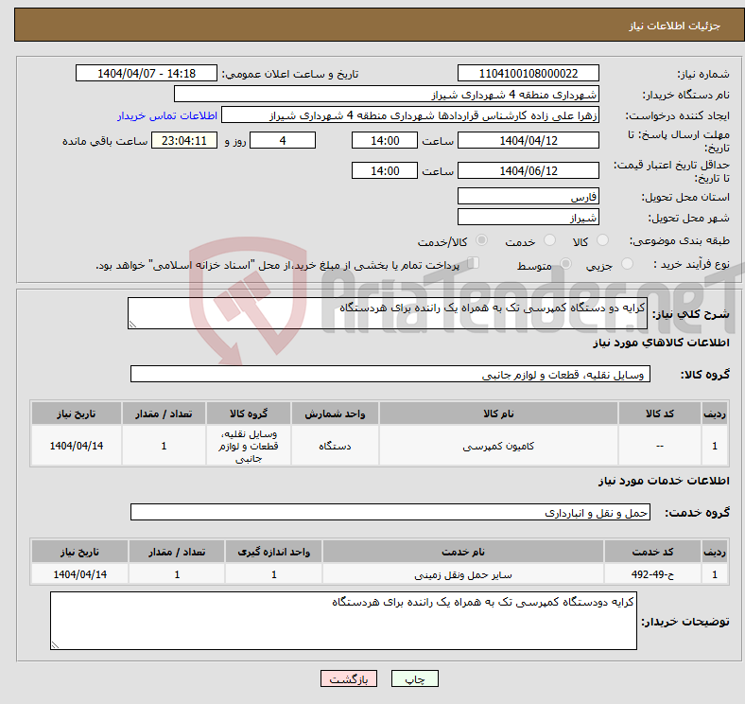
Task: Click the price validity time 14:00 field
Action: (385, 170)
